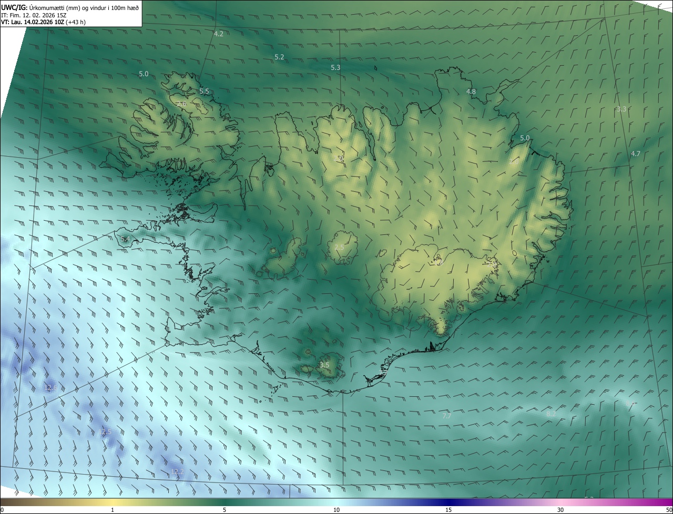Click the 3.5 value label on the map
This screenshot has height=514, width=673.
324,365
